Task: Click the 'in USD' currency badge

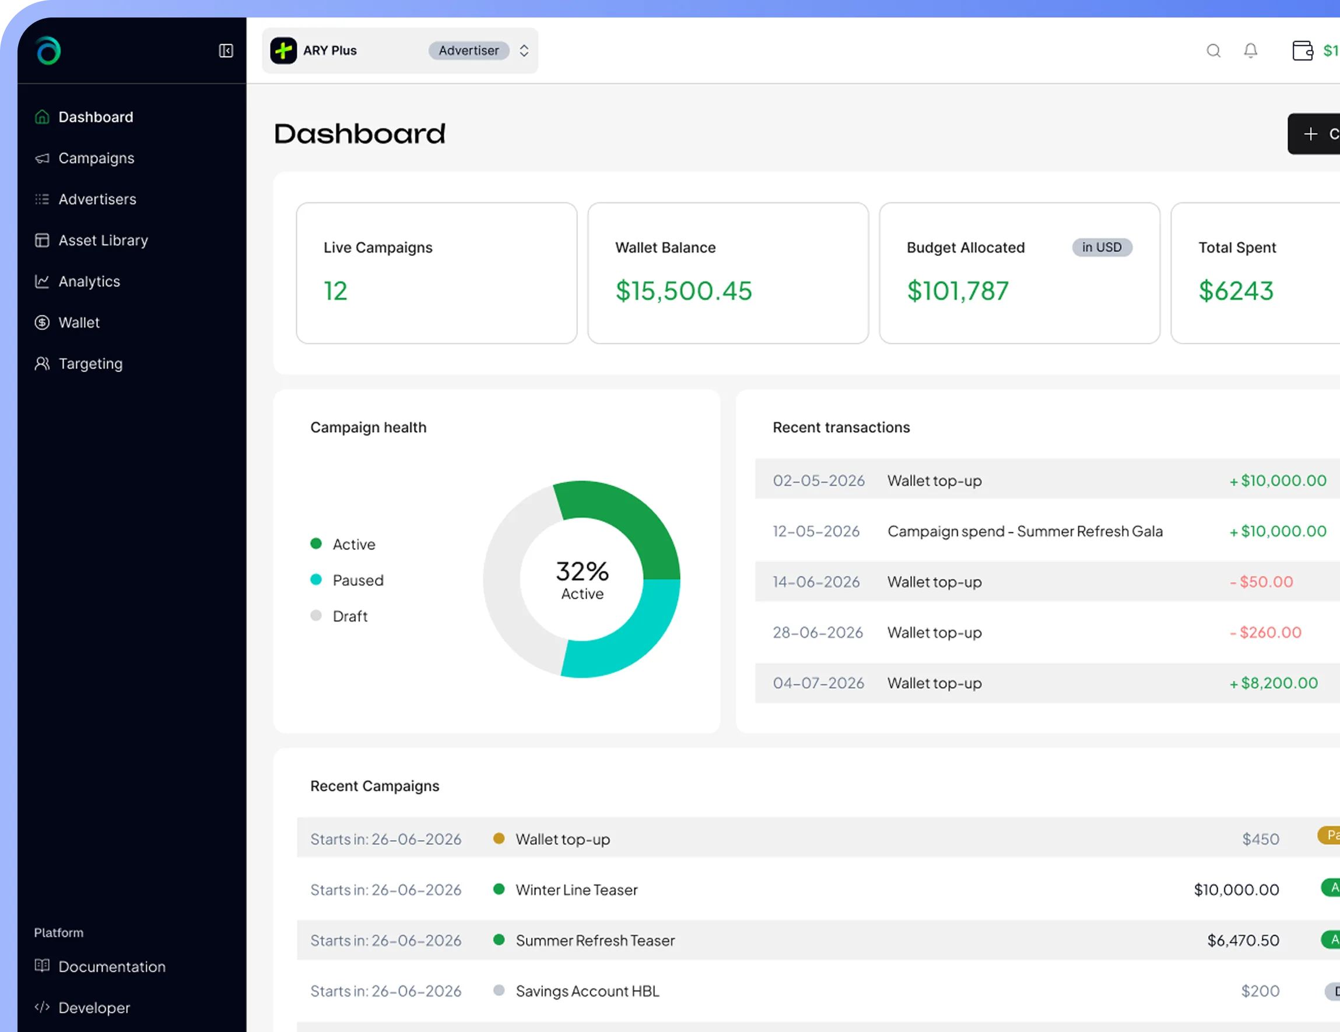Action: coord(1102,247)
